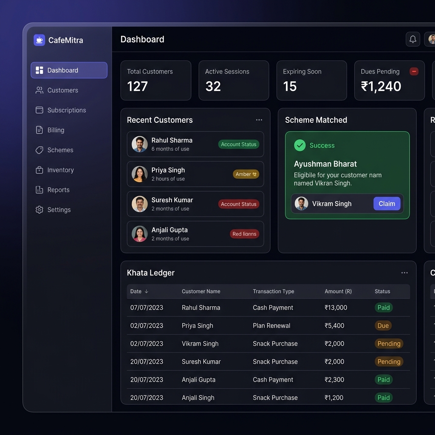This screenshot has width=435, height=435.
Task: Click the Transaction Type column header
Action: (x=273, y=291)
